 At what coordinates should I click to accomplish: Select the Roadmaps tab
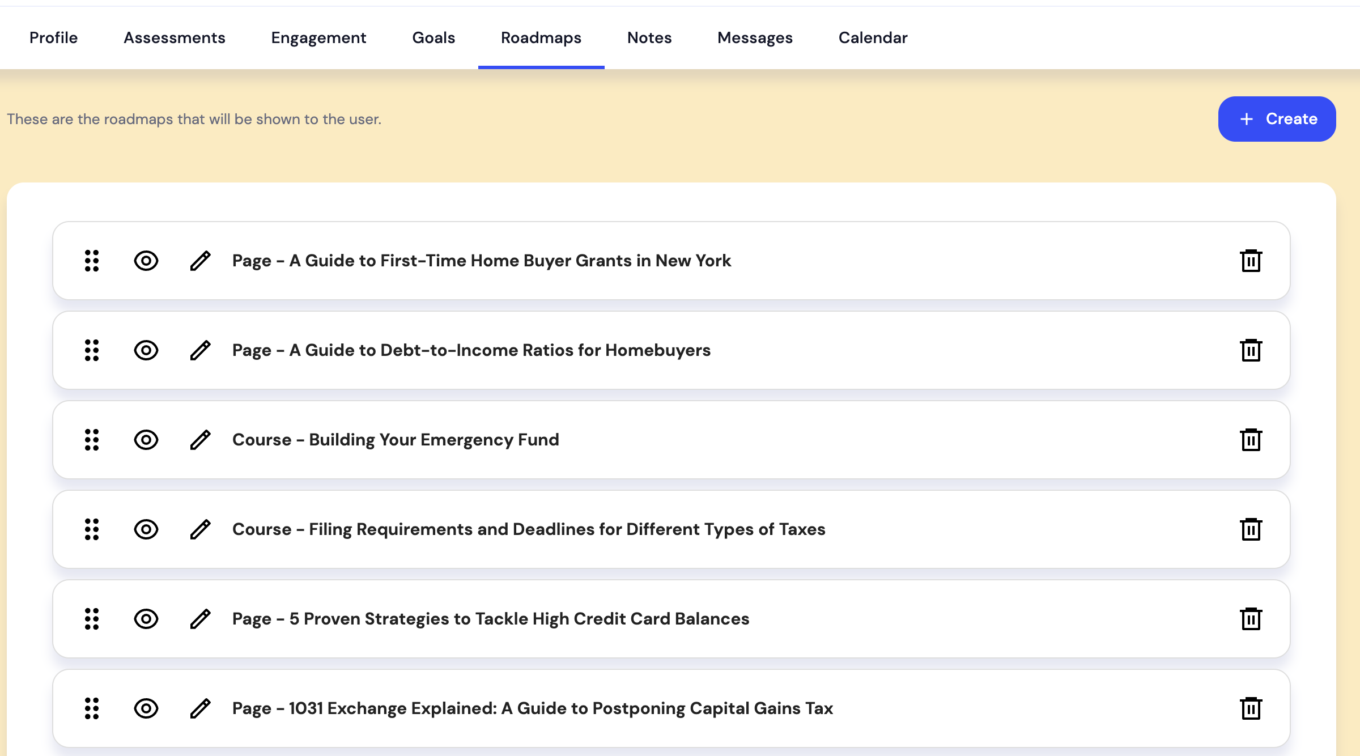click(x=541, y=37)
